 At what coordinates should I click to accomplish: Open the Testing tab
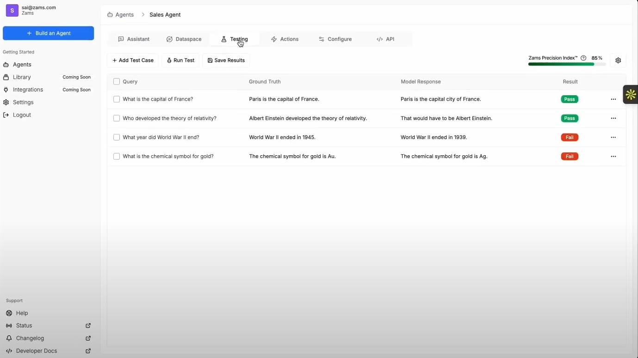click(x=235, y=39)
